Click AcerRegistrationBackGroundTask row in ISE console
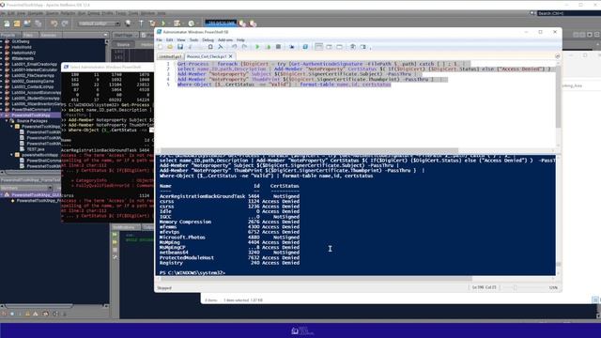This screenshot has height=338, width=601. (x=229, y=196)
